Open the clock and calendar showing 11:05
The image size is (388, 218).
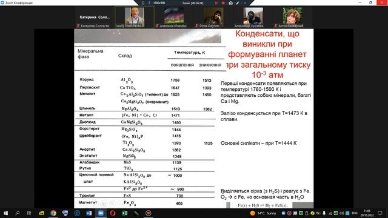[367, 213]
